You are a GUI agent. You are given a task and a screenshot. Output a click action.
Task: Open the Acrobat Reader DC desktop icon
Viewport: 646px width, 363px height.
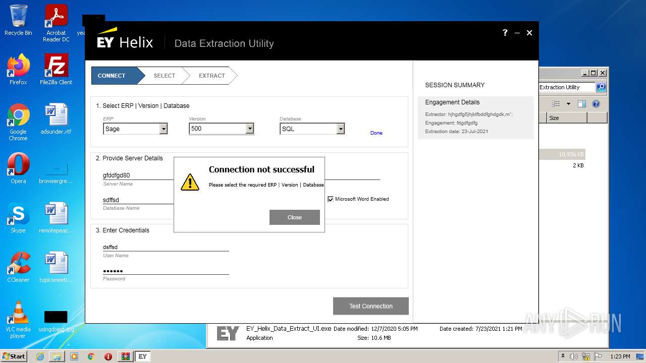56,23
